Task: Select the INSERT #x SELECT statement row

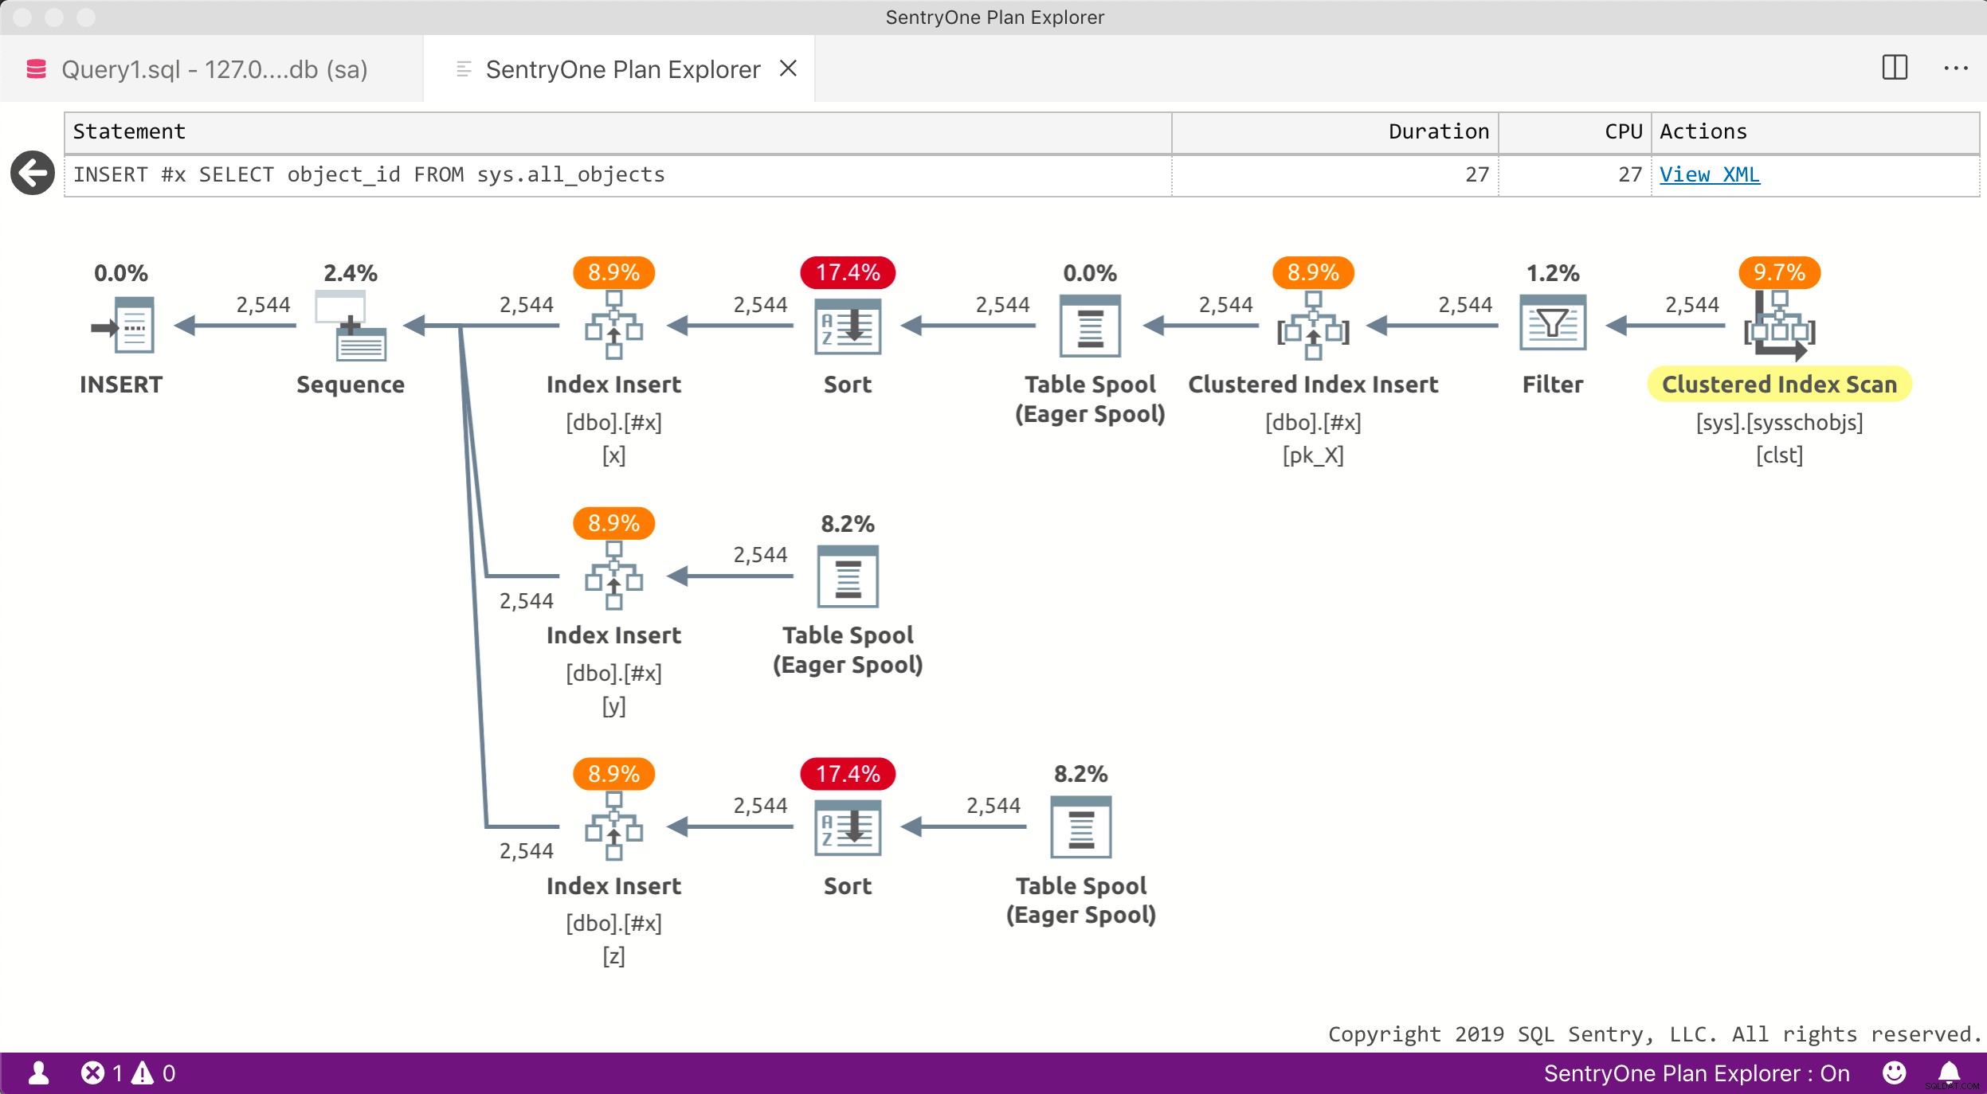Action: [x=1022, y=175]
